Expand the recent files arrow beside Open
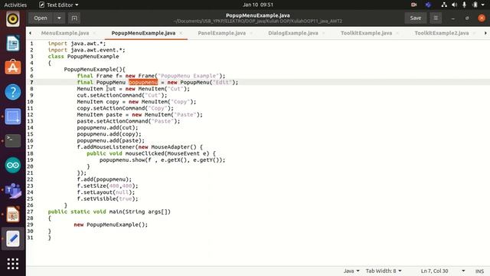490x276 pixels. 59,18
